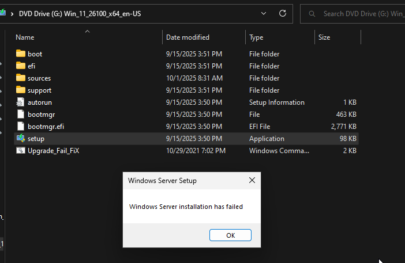
Task: Click the autorun setup information icon
Action: coord(20,102)
